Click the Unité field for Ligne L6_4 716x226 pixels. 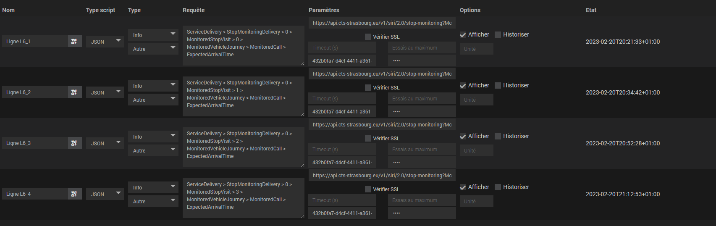click(476, 201)
